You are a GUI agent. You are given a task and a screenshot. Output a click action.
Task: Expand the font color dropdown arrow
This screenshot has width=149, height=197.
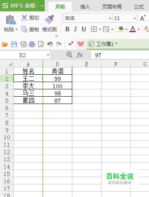138,29
